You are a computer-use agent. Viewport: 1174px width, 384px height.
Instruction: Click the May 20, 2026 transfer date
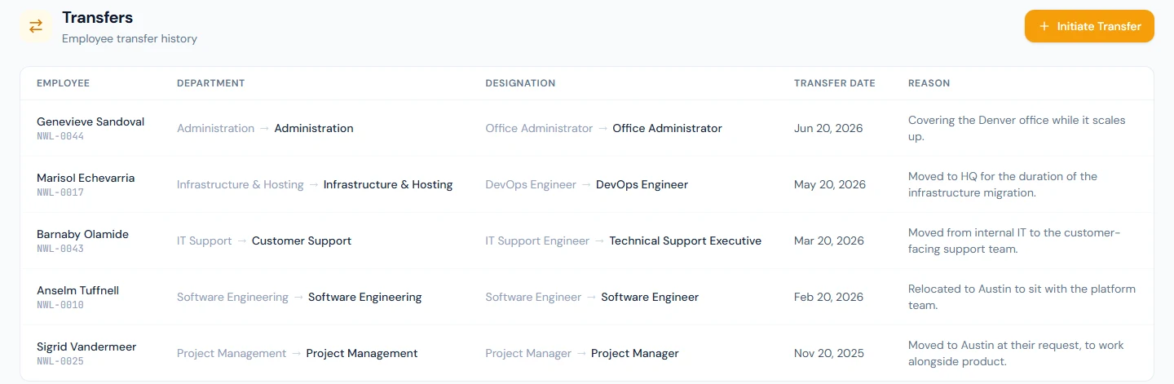click(x=830, y=184)
